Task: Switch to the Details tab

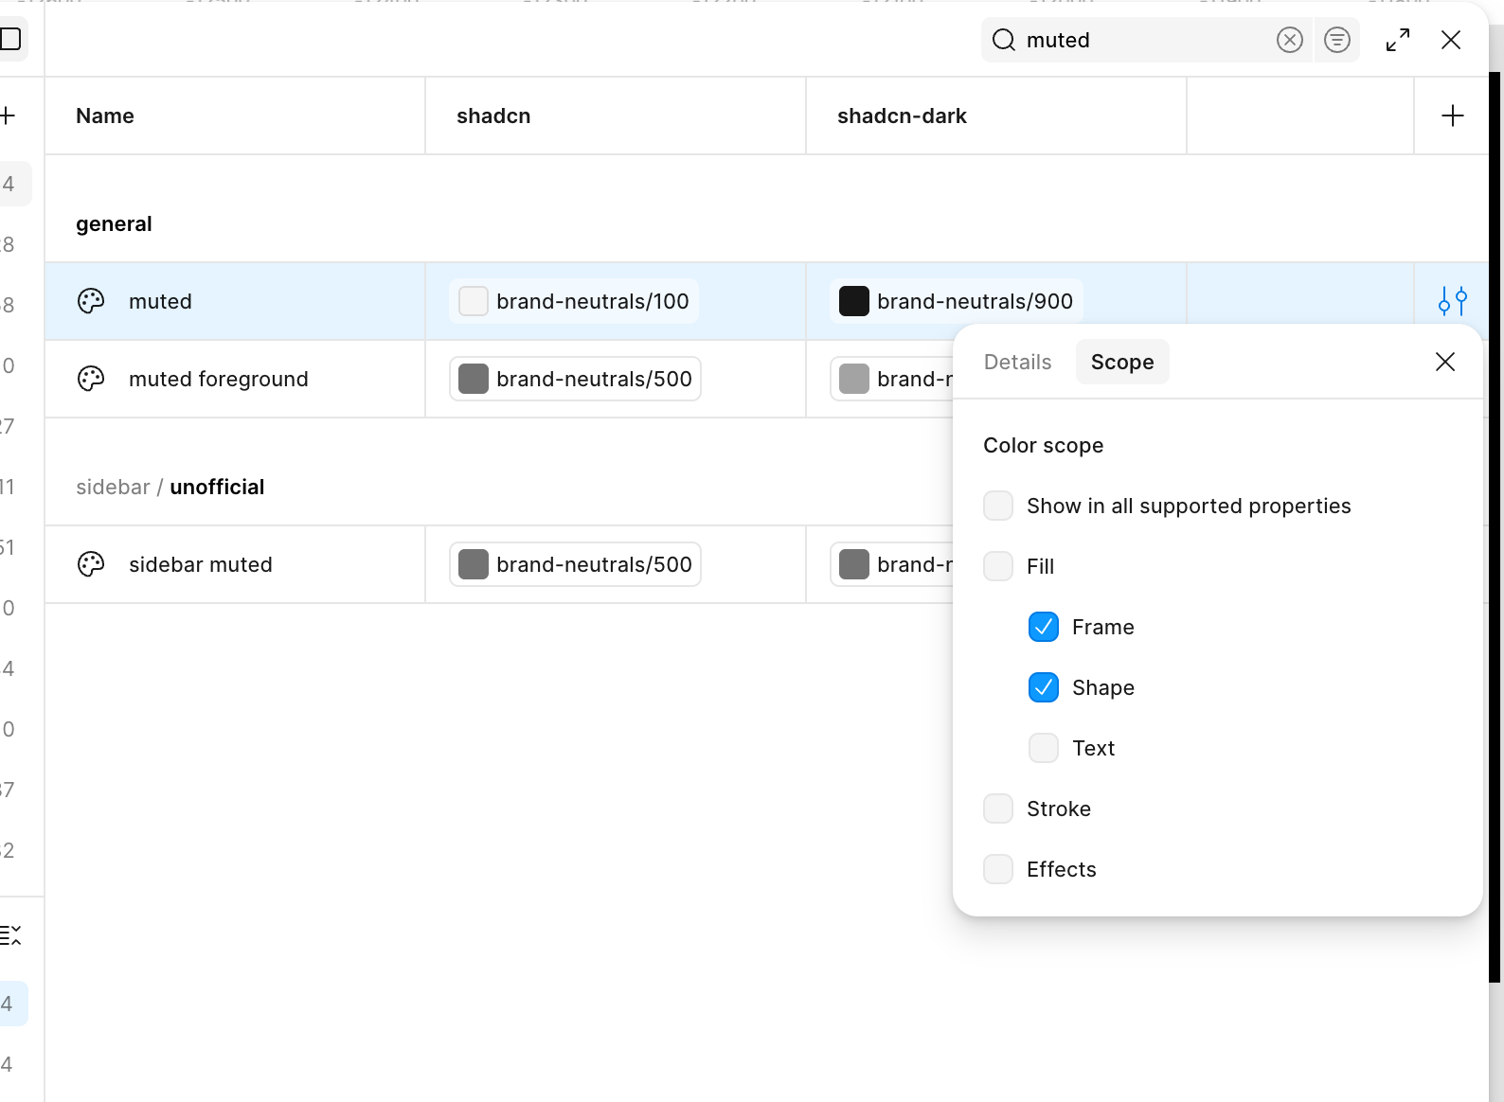Action: [1017, 362]
